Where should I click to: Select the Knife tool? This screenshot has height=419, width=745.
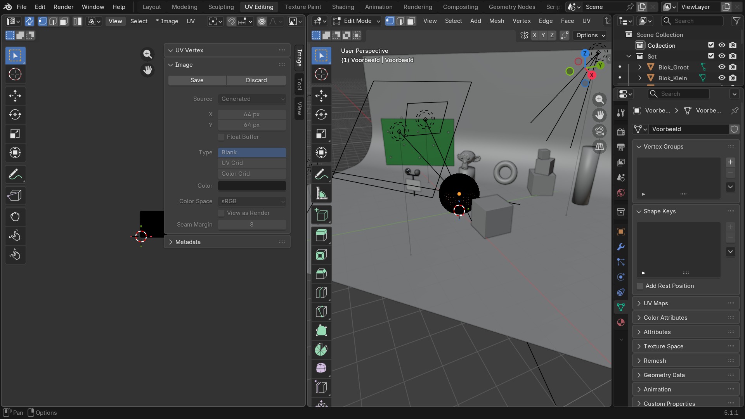(321, 312)
